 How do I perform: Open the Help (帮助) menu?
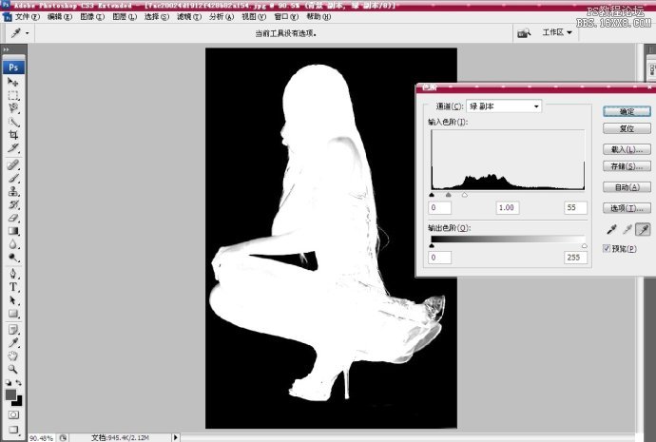[x=318, y=17]
